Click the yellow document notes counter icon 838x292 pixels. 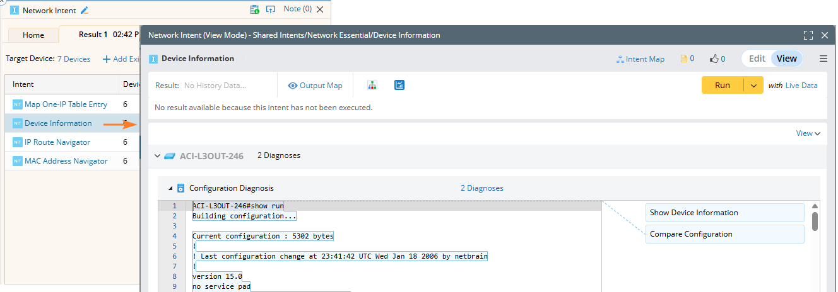pos(687,59)
